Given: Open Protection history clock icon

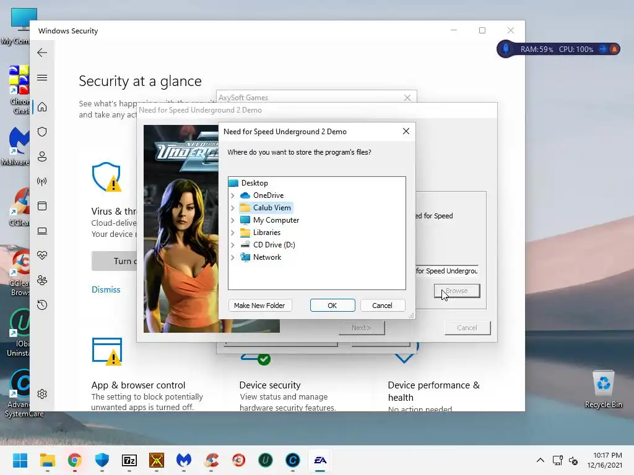Looking at the screenshot, I should click(x=42, y=305).
